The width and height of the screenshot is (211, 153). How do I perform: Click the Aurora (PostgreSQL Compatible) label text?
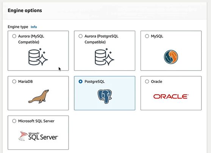coord(102,39)
